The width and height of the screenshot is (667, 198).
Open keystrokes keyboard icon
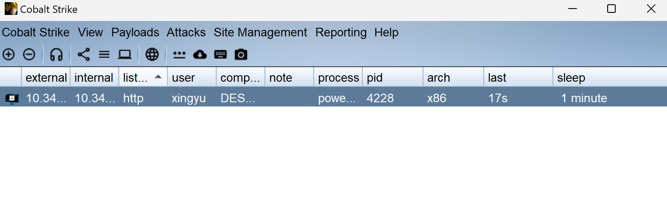tap(220, 54)
